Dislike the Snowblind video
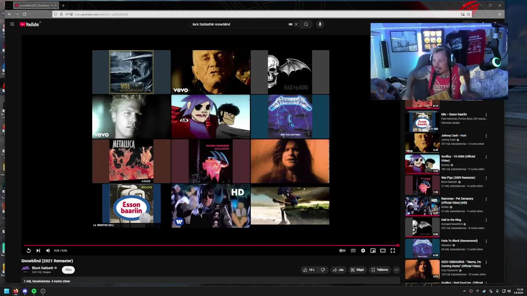Viewport: 527px width, 296px height. (323, 270)
